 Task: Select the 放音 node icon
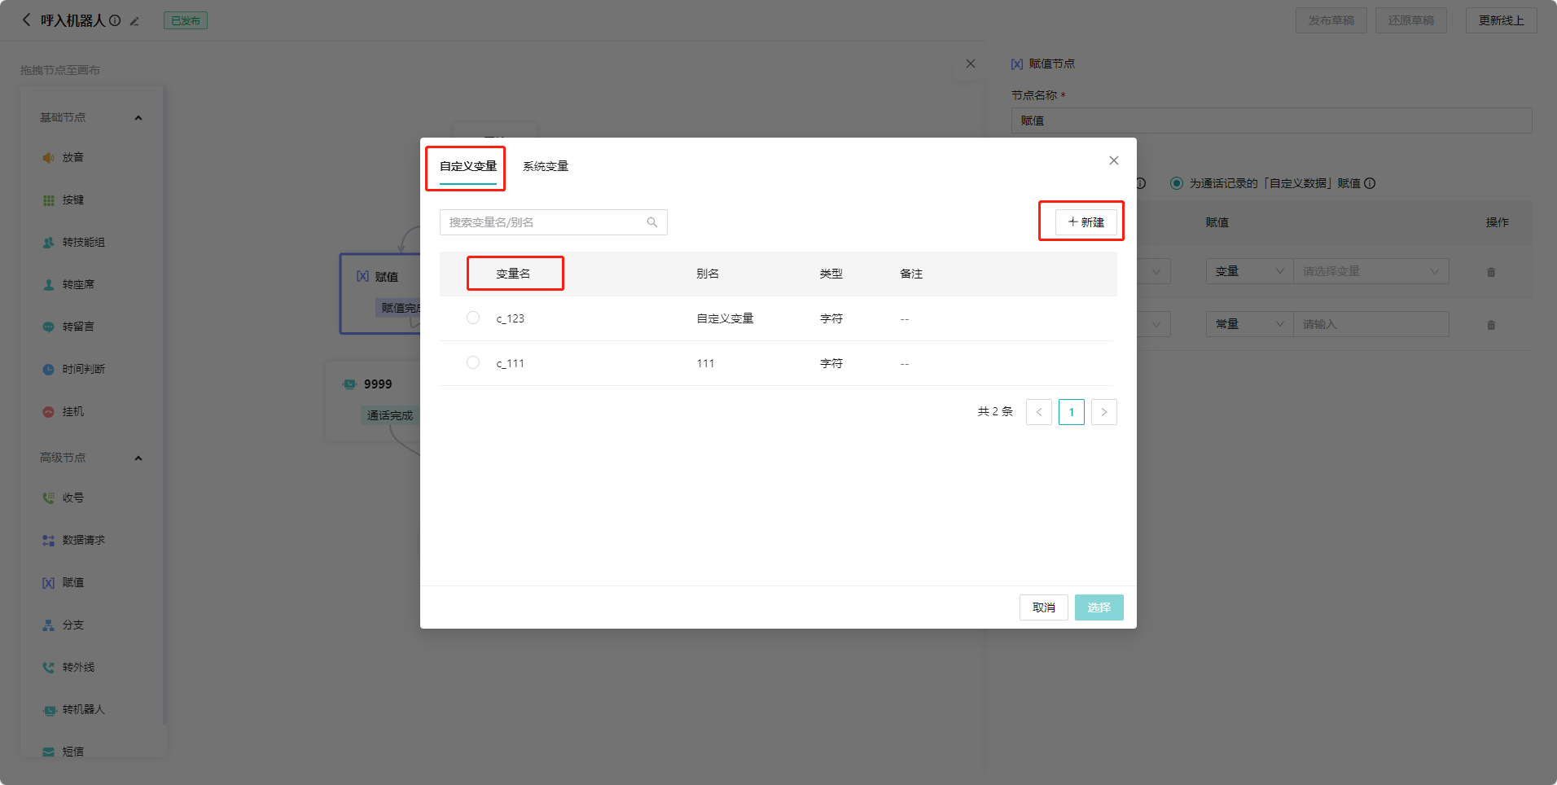[49, 157]
